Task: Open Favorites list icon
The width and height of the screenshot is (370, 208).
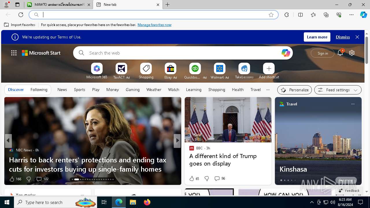Action: (313, 15)
